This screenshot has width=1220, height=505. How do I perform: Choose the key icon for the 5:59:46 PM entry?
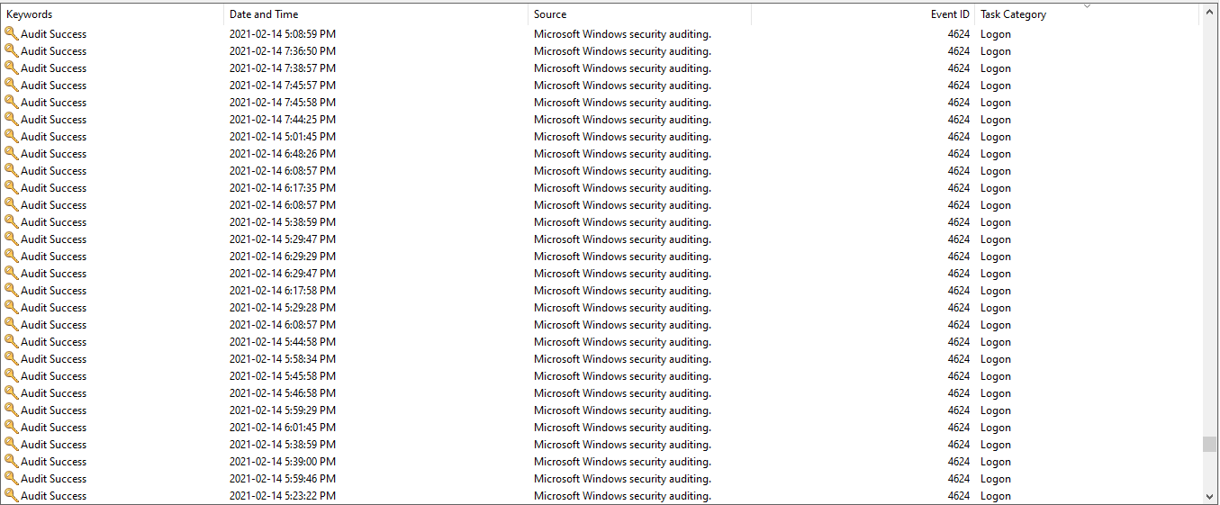(11, 479)
